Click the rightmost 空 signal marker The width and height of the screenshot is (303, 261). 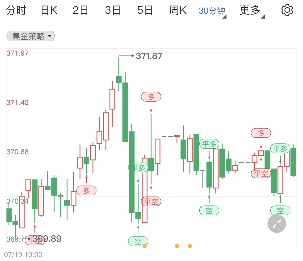[280, 210]
